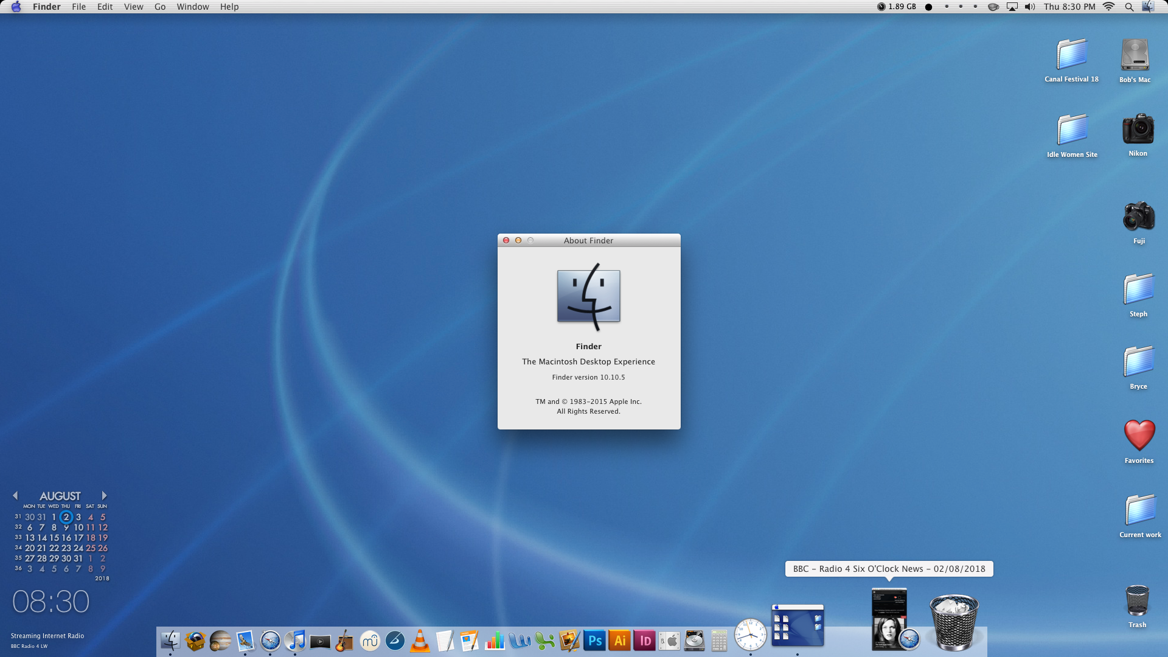Screen dimensions: 1168x657
Task: Open the Spotlight search magnifier
Action: [1129, 7]
